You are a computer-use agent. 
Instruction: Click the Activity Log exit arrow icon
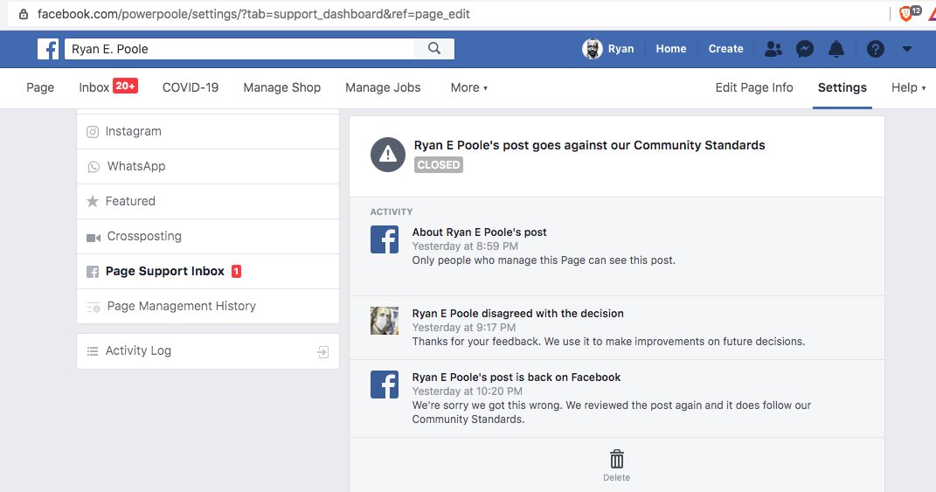(323, 351)
